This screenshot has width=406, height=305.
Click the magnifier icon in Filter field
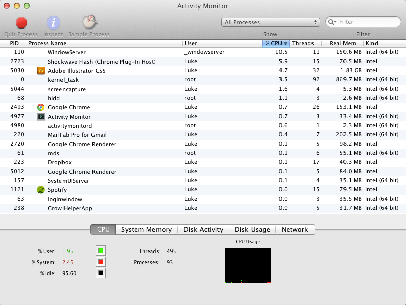[x=332, y=22]
